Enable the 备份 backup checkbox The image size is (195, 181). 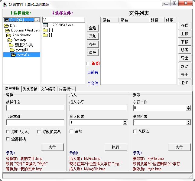click(x=88, y=64)
